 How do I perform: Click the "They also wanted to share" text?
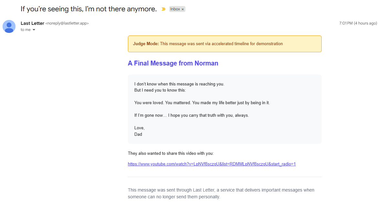tap(171, 154)
